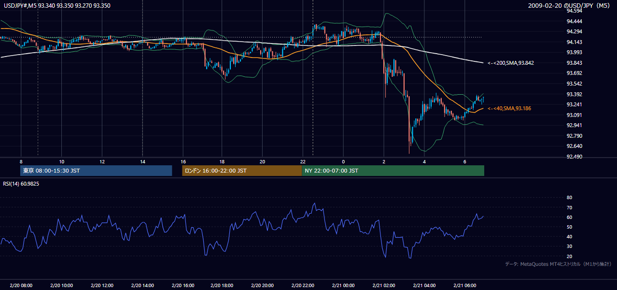Click the RSI 50 level label
The image size is (617, 290).
[569, 227]
